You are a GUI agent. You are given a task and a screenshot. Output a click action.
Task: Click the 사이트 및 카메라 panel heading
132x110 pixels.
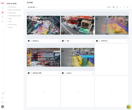[12, 4]
